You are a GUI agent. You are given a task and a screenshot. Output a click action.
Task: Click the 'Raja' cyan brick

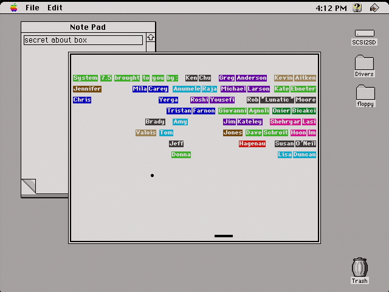209,89
